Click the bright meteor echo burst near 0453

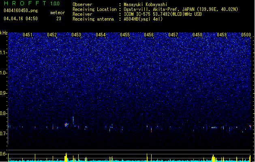coord(66,125)
